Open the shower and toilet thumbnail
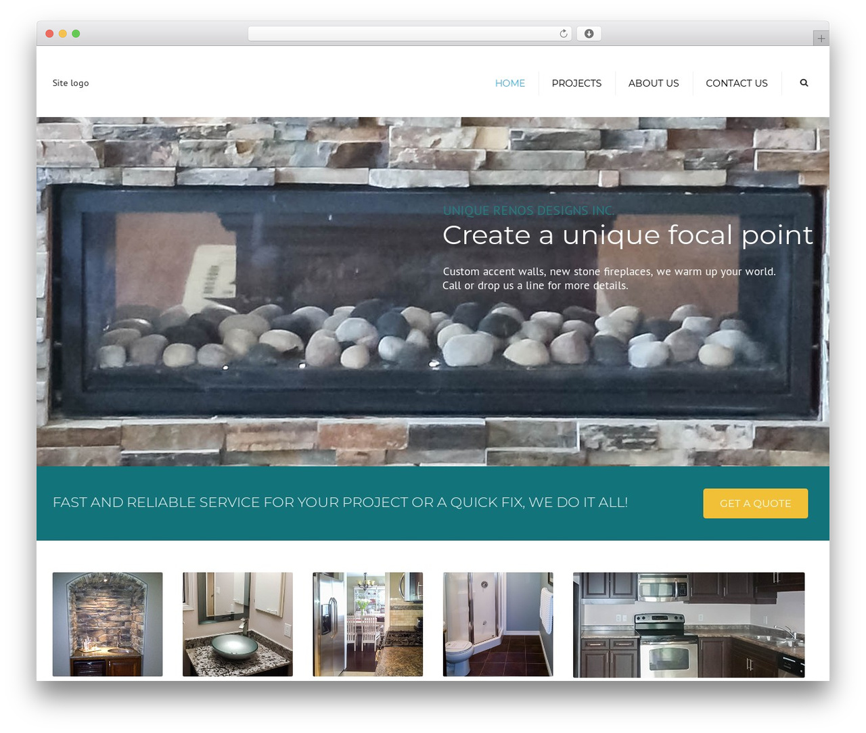Image resolution: width=866 pixels, height=733 pixels. pyautogui.click(x=498, y=624)
